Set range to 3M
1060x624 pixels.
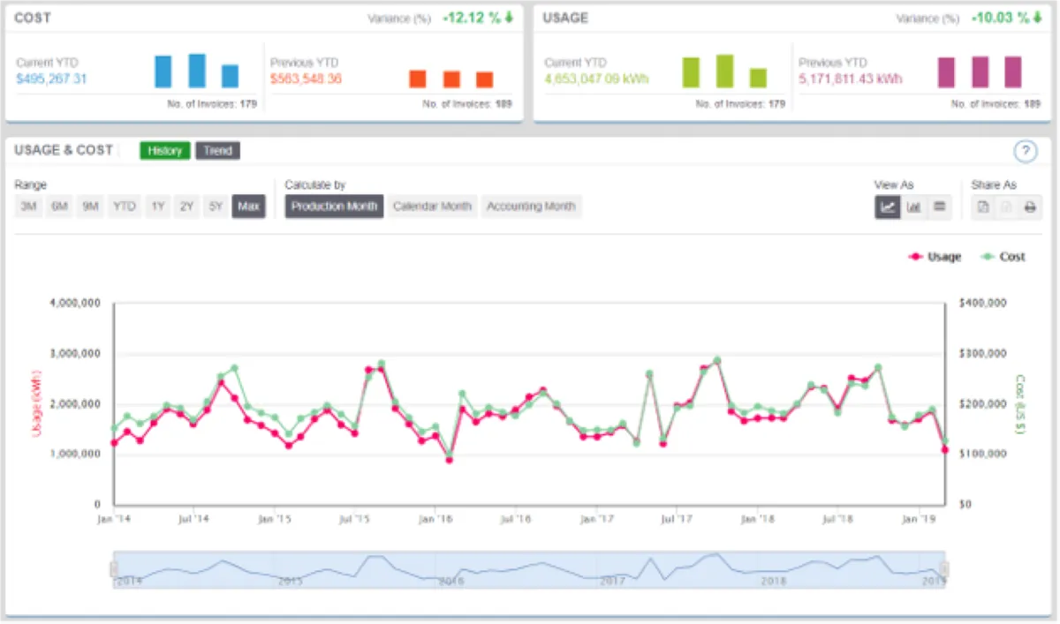28,207
